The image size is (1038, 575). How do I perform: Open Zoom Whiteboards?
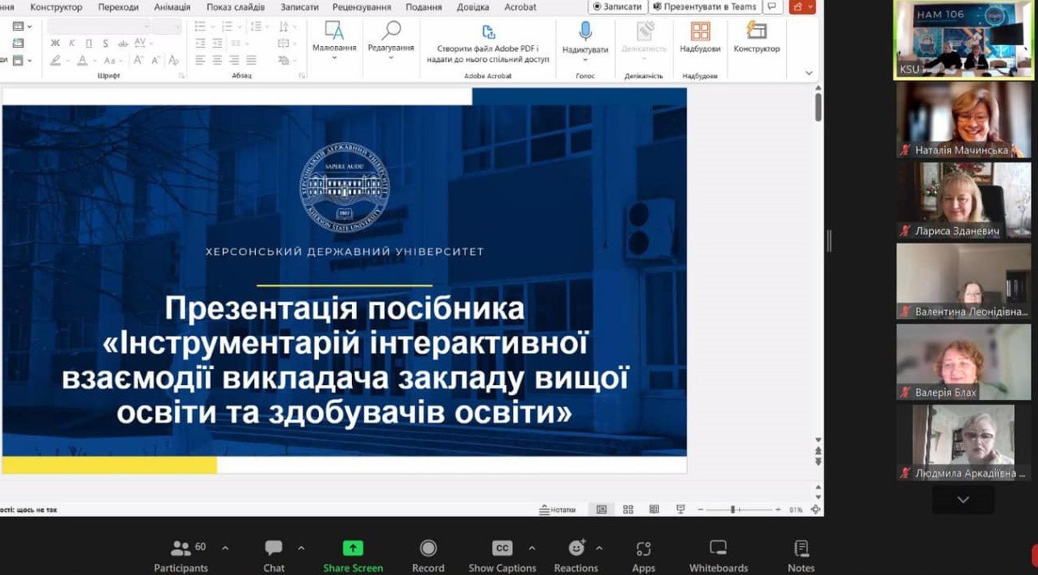click(718, 556)
